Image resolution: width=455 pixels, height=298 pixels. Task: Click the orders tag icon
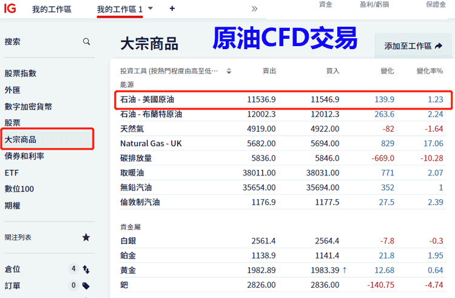click(86, 285)
